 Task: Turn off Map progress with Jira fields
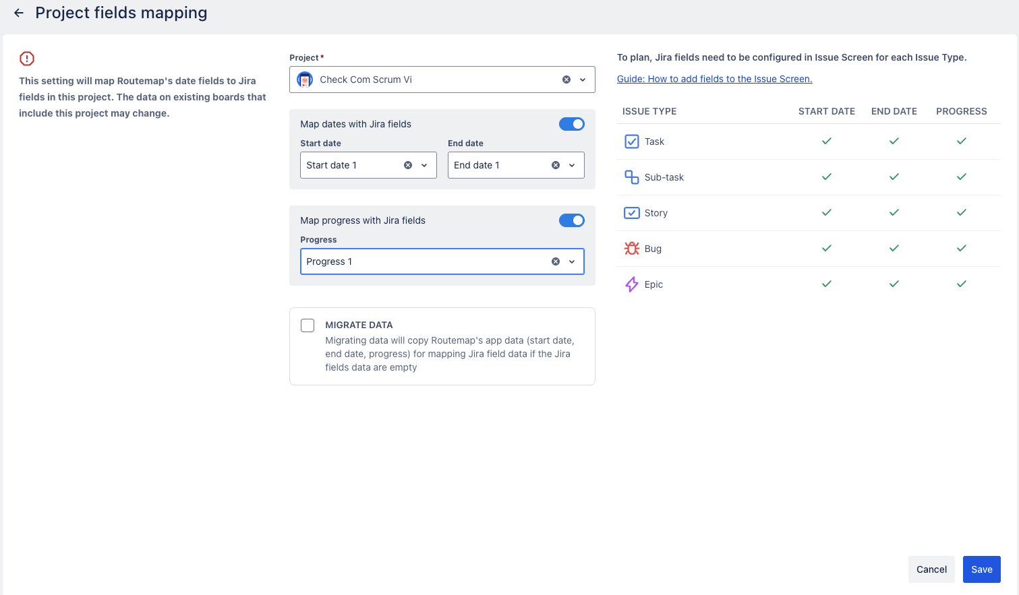click(x=571, y=220)
